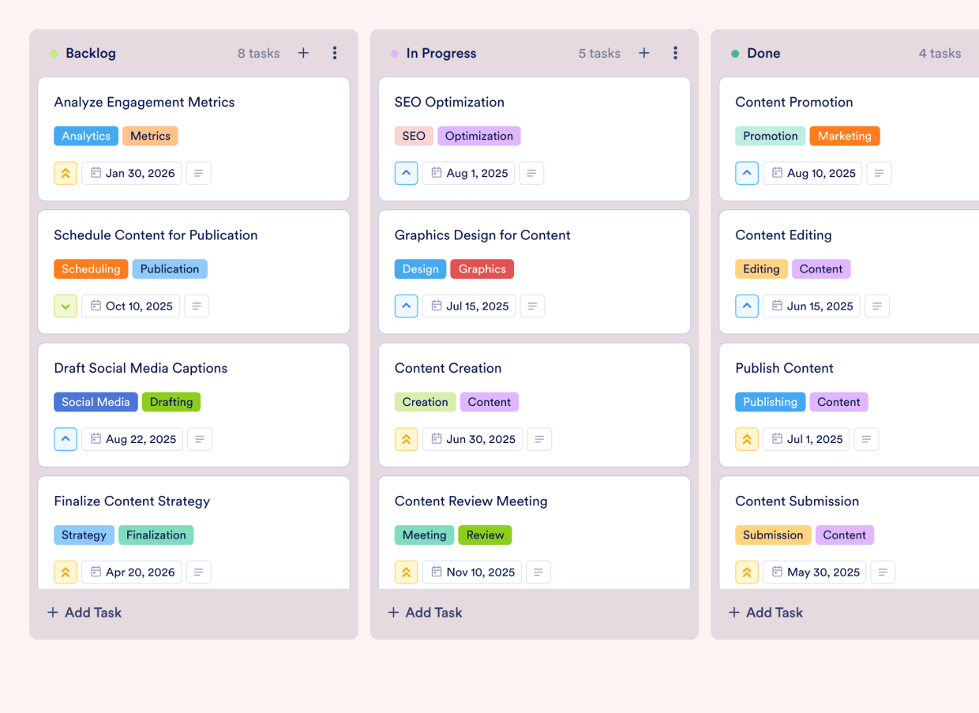The height and width of the screenshot is (713, 979).
Task: Open the Analyze Engagement Metrics task title
Action: 144,102
